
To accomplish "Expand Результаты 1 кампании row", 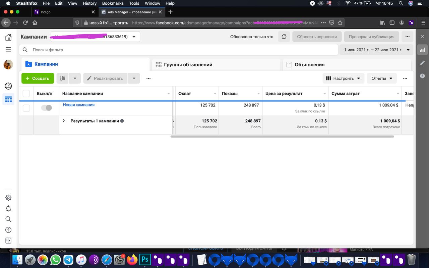I will tap(64, 121).
